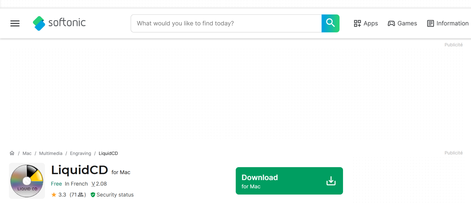471x203 pixels.
Task: Click the green security shield icon
Action: click(x=93, y=195)
